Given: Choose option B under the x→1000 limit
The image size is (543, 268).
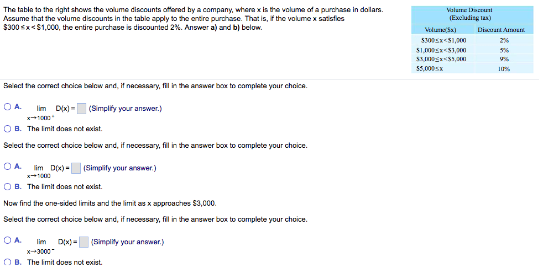Looking at the screenshot, I should (8, 187).
